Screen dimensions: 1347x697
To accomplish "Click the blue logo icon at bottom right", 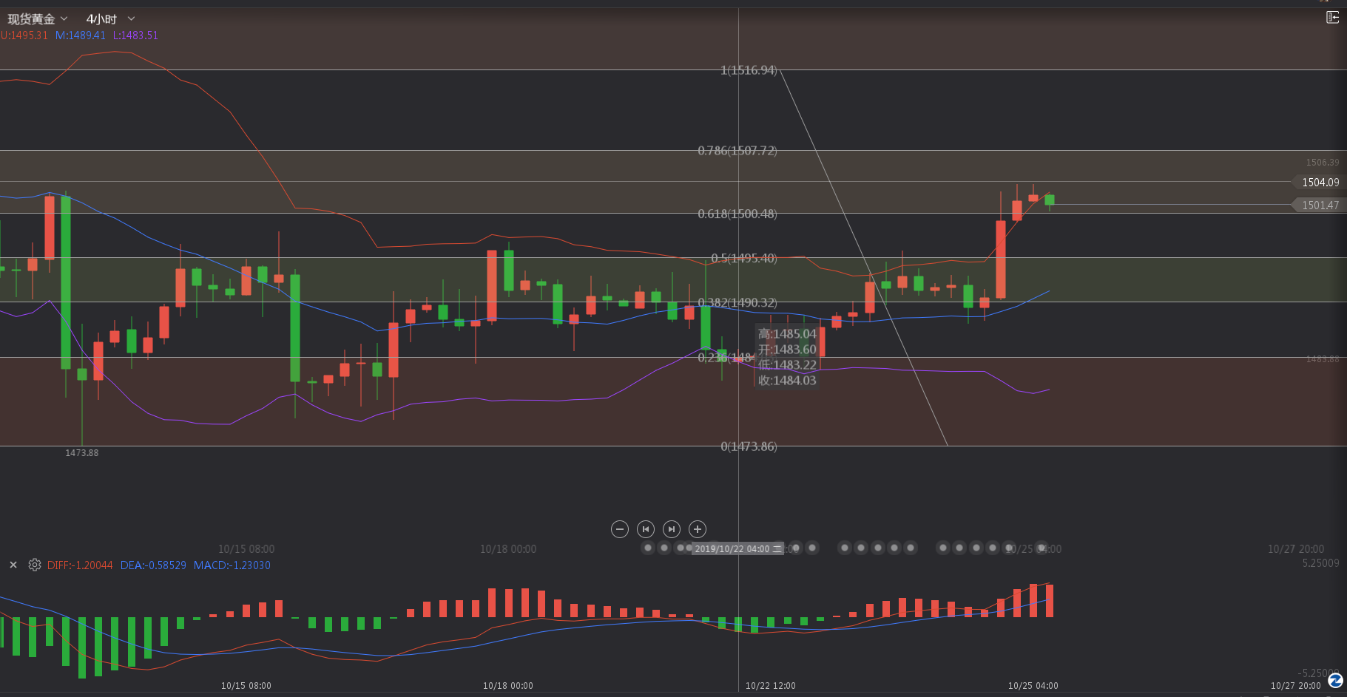I will click(x=1335, y=680).
